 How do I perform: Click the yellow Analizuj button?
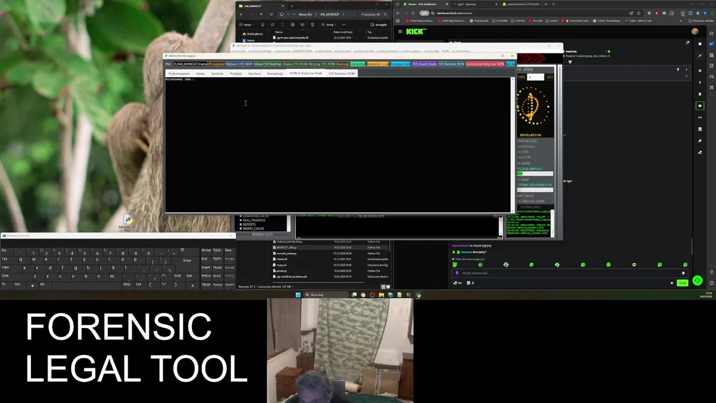click(342, 64)
